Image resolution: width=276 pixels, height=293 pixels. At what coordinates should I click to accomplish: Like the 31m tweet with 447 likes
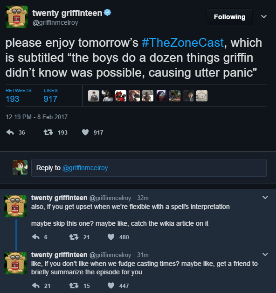(111, 286)
